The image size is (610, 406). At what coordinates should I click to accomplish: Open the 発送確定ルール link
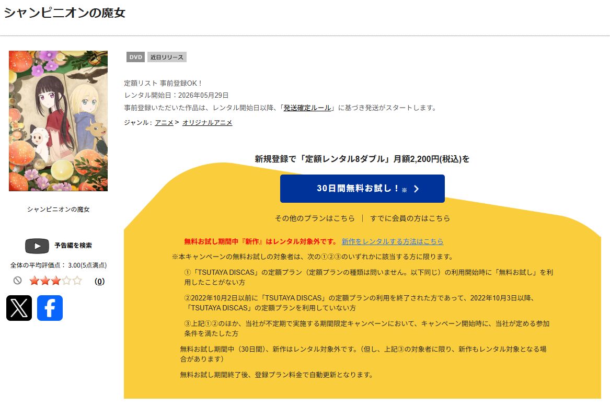coord(307,108)
